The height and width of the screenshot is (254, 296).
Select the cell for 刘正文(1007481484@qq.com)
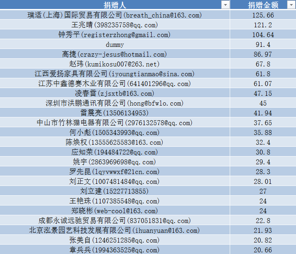115,181
